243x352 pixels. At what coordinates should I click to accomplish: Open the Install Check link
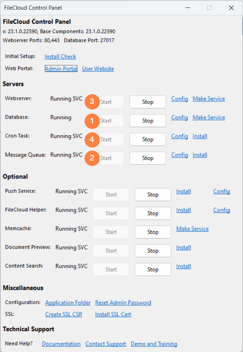click(60, 56)
